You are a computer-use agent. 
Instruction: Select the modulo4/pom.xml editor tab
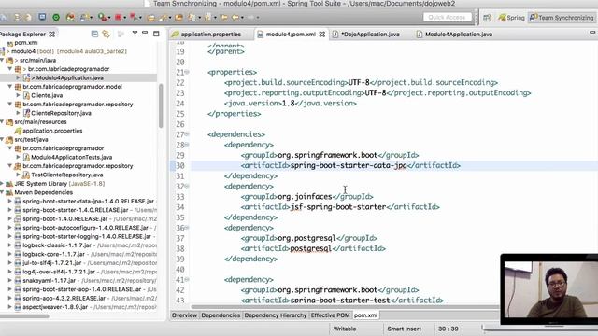(x=291, y=35)
